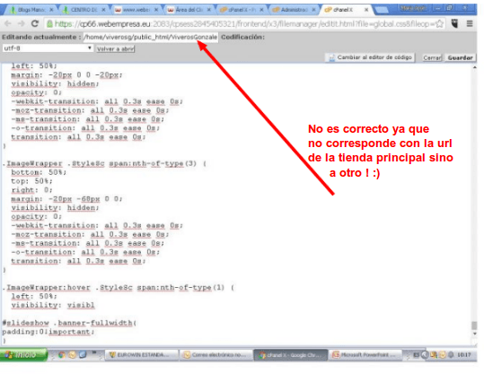Click Volver a abrir button
The height and width of the screenshot is (374, 484).
click(x=116, y=48)
